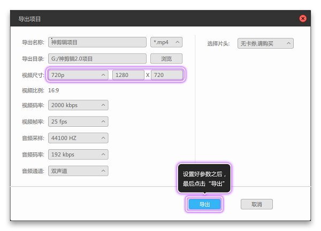Click the 导出名称 text field
Screen dimensions: 321x231
coord(97,42)
